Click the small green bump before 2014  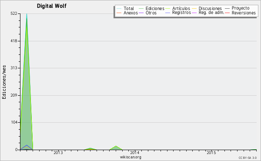point(116,148)
